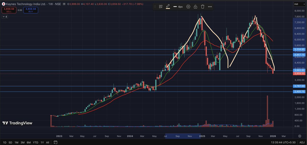307x145 pixels.
Task: Click the Kaynes Technology company logo icon
Action: (x=4, y=4)
